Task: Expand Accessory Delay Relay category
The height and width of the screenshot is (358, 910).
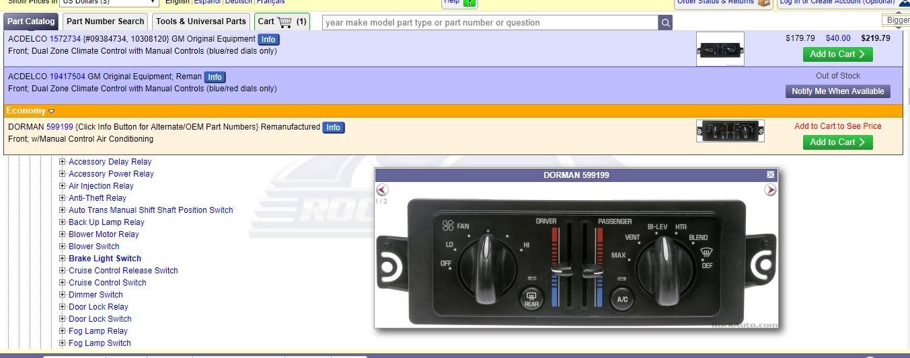Action: 63,162
